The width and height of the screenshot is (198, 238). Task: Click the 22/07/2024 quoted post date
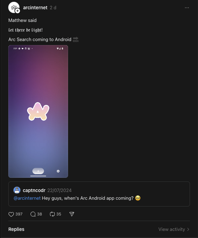59,190
